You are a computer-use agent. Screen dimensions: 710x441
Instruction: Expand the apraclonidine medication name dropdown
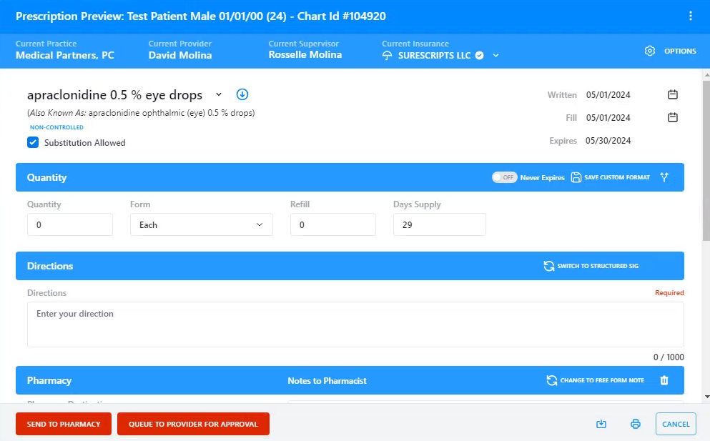(x=219, y=94)
